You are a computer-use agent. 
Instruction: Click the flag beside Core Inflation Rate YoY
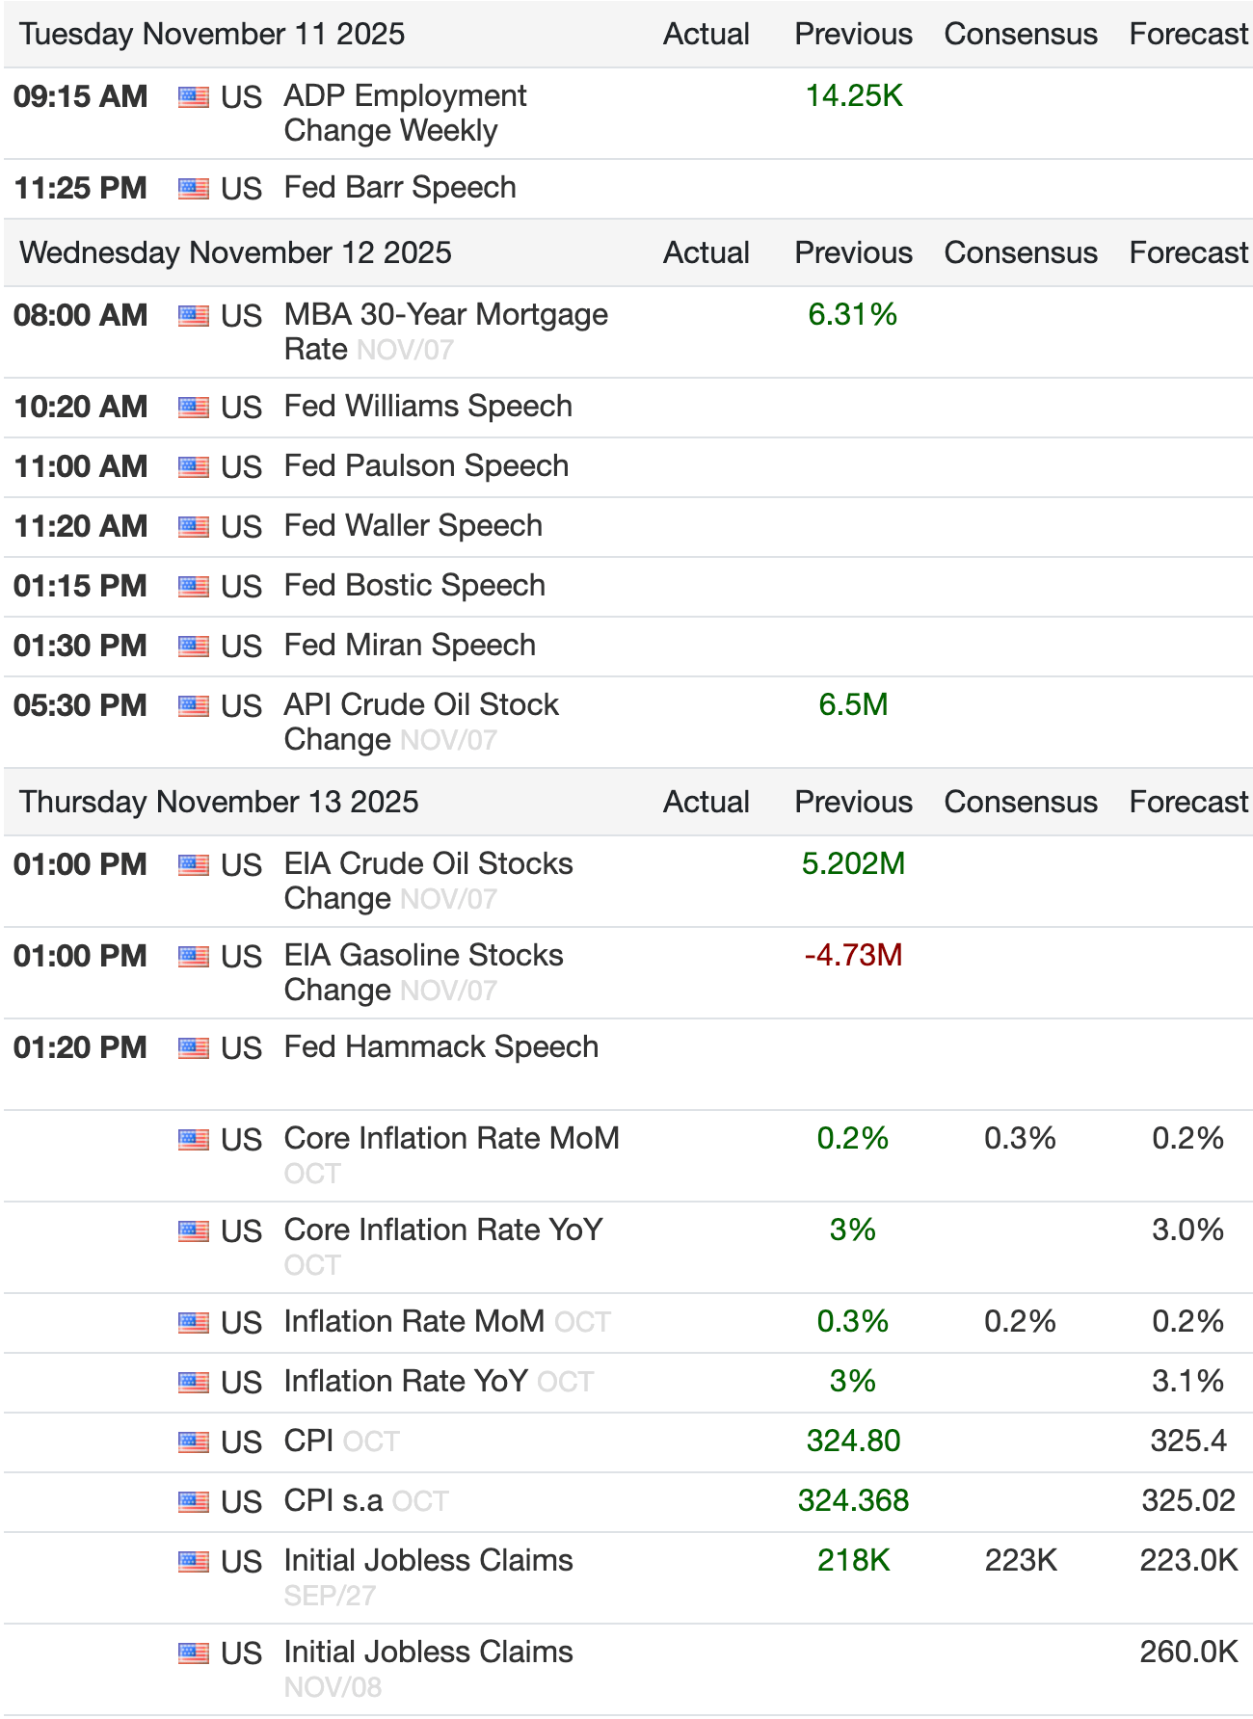193,1231
